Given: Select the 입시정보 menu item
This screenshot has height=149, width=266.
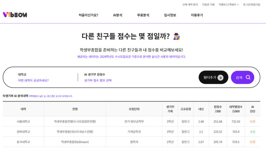Looking at the screenshot, I should click(170, 15).
